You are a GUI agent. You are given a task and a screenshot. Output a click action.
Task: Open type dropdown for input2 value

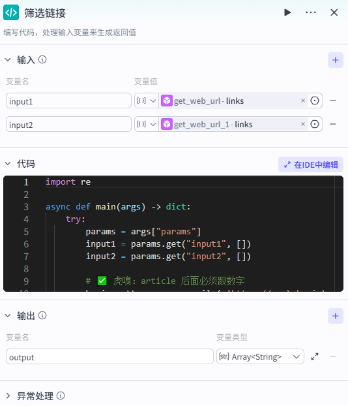[147, 124]
